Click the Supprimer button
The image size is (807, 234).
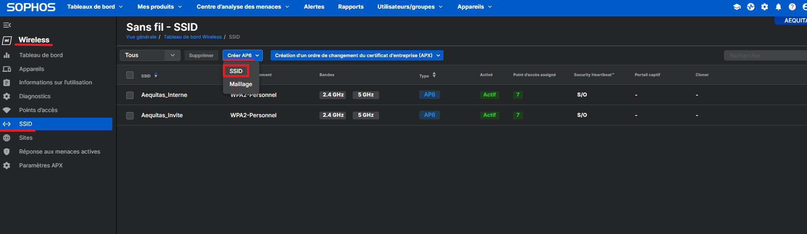coord(201,55)
